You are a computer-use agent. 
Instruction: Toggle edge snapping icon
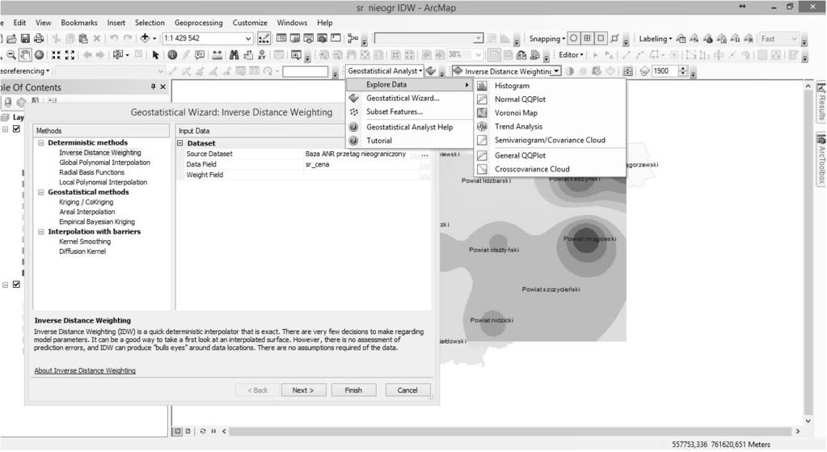coord(614,39)
